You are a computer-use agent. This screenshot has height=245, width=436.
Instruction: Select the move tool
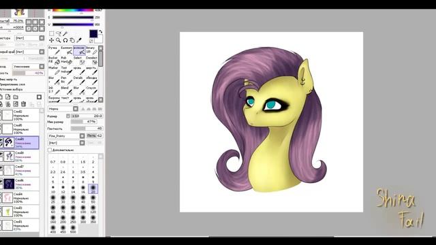[x=52, y=40]
